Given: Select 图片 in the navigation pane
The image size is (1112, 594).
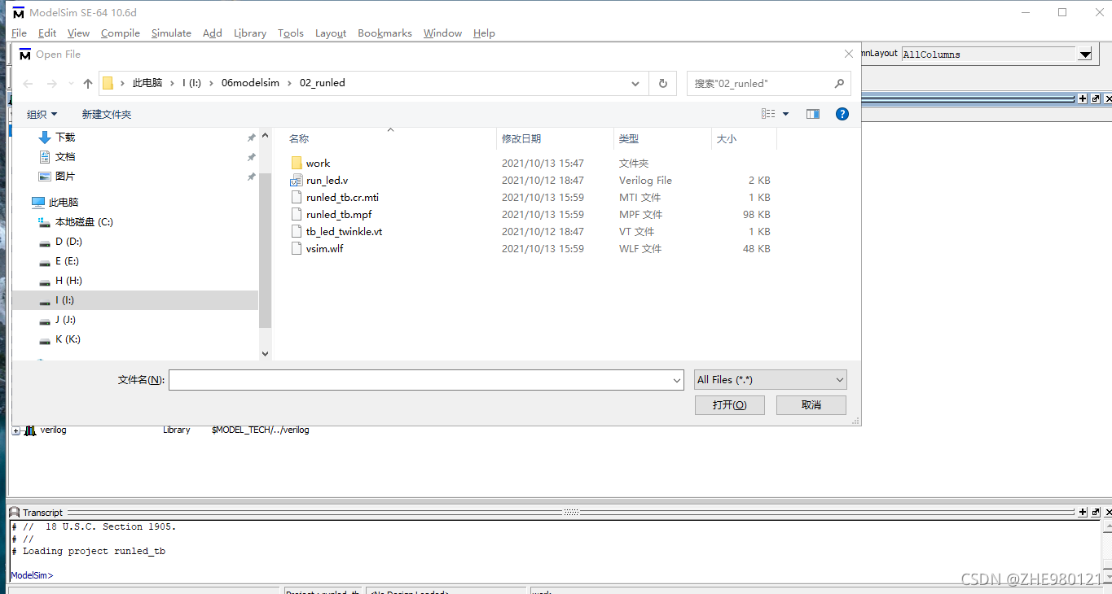Looking at the screenshot, I should pos(65,177).
